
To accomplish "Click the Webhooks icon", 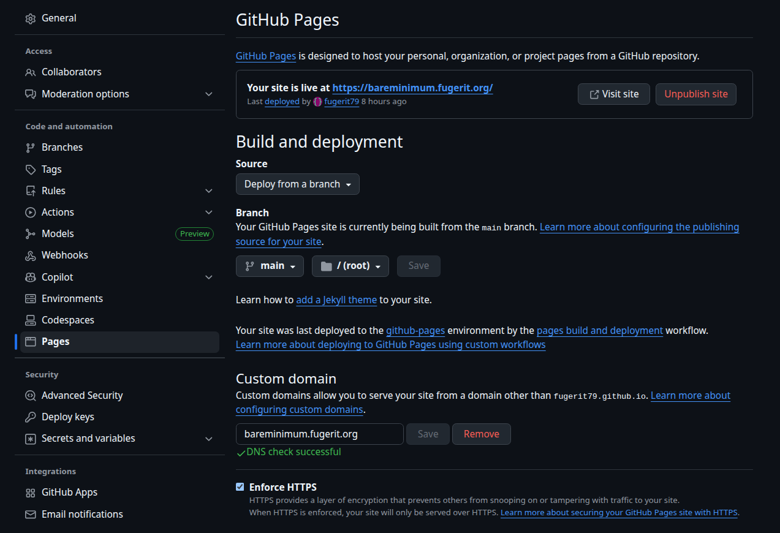I will tap(31, 255).
